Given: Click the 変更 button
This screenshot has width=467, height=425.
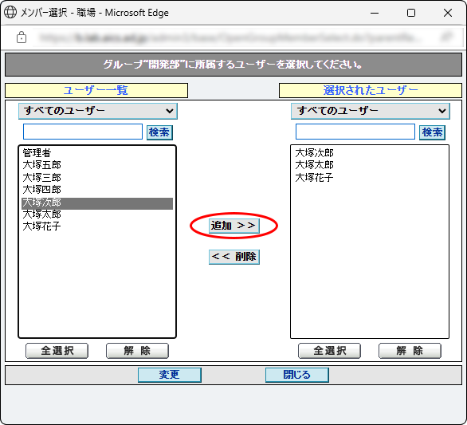Looking at the screenshot, I should pyautogui.click(x=170, y=375).
